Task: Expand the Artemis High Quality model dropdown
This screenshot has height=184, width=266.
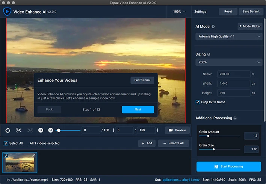Action: 229,36
